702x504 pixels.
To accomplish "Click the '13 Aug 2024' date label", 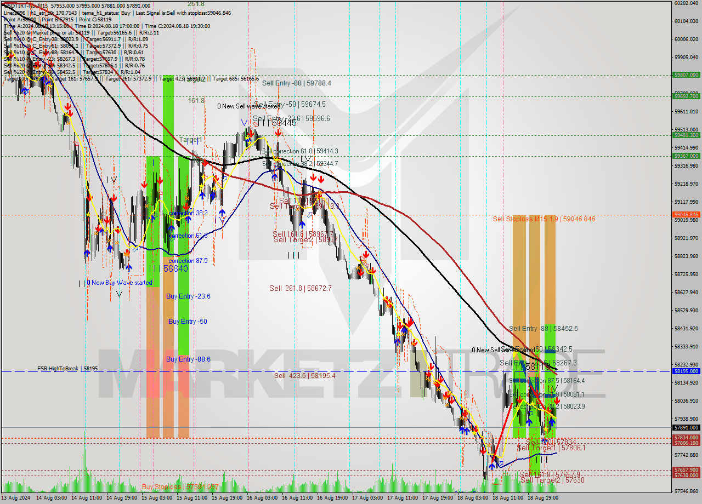I will [15, 498].
